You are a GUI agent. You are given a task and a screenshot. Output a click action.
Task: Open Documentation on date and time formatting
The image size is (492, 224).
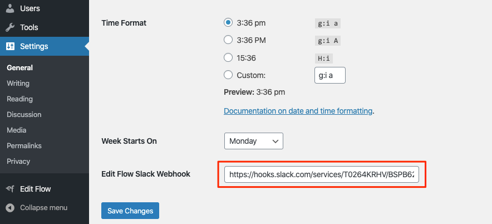tap(298, 111)
